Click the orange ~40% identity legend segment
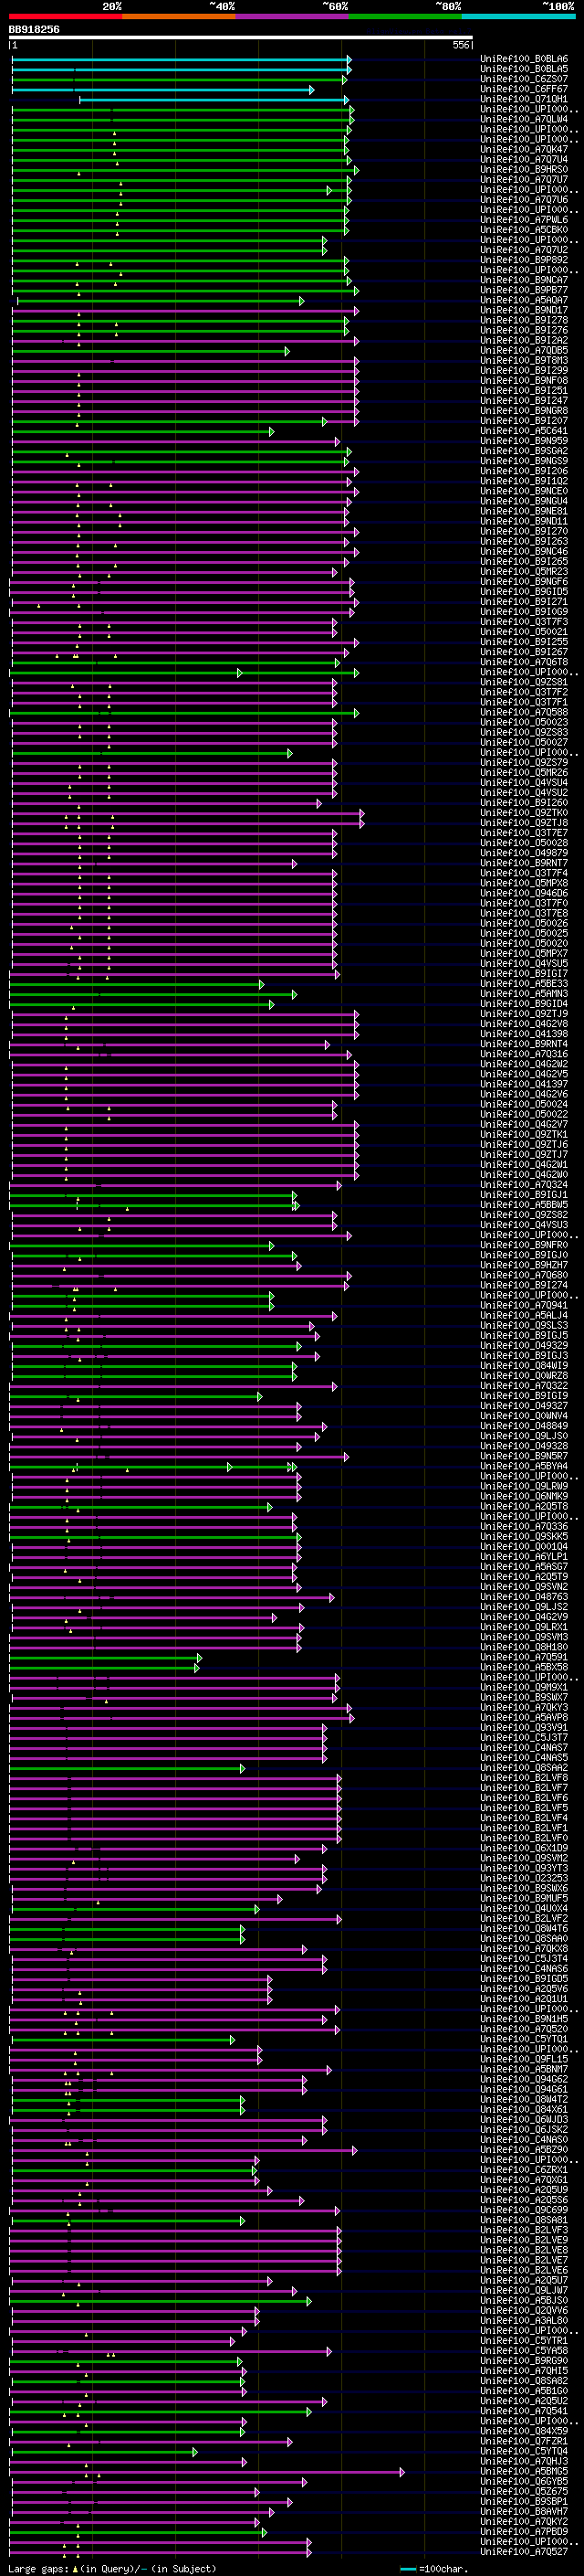The width and height of the screenshot is (584, 2576). point(179,16)
